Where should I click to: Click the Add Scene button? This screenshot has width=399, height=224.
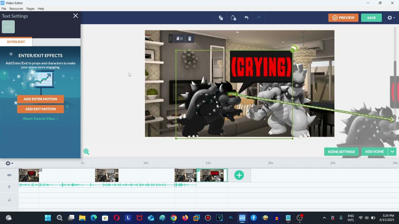point(374,152)
